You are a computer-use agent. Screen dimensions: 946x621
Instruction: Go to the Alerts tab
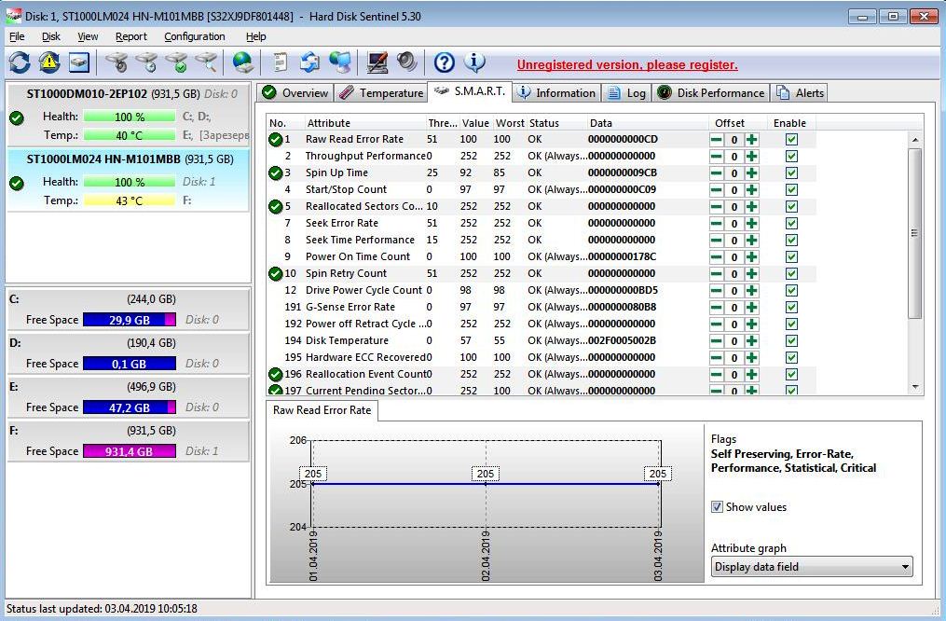800,93
